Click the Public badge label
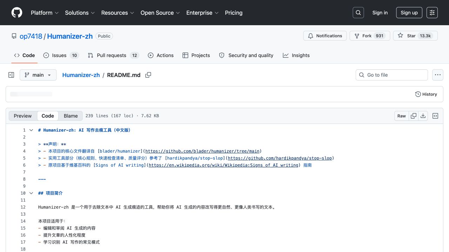449x252 pixels. pyautogui.click(x=104, y=36)
